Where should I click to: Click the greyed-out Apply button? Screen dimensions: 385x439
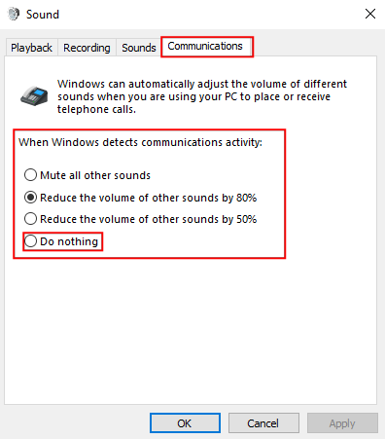coord(342,423)
